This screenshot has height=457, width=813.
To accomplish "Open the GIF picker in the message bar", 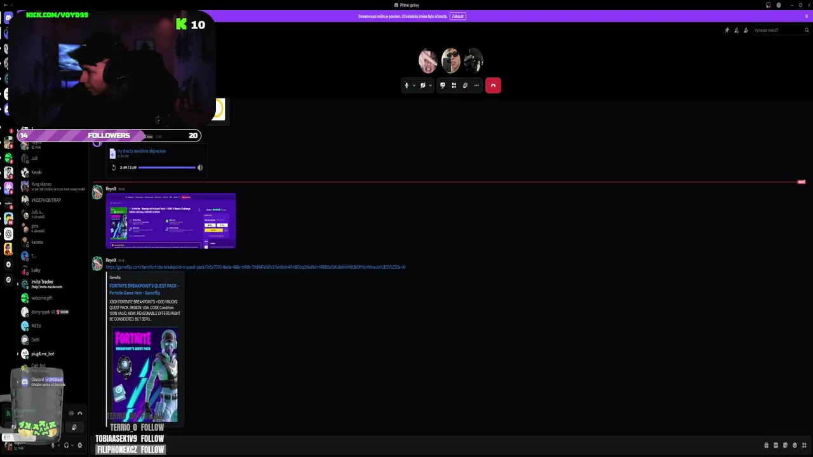I will click(x=776, y=445).
